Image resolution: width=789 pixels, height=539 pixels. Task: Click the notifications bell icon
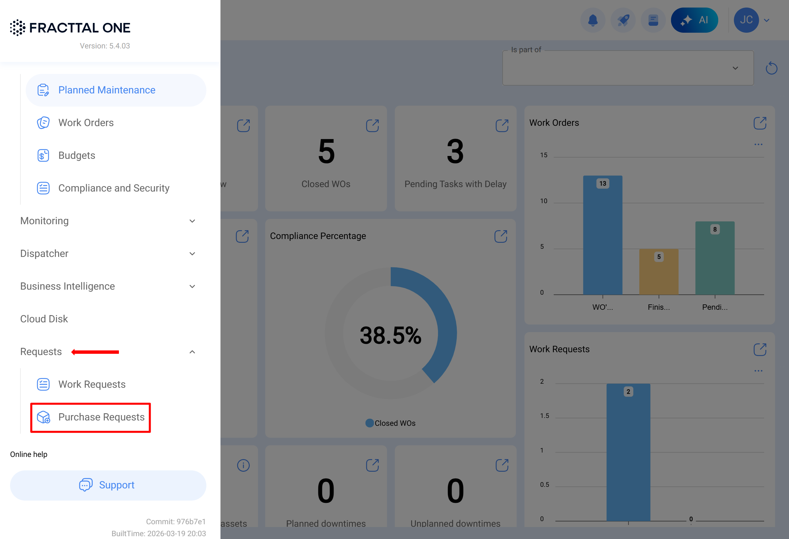(x=592, y=20)
